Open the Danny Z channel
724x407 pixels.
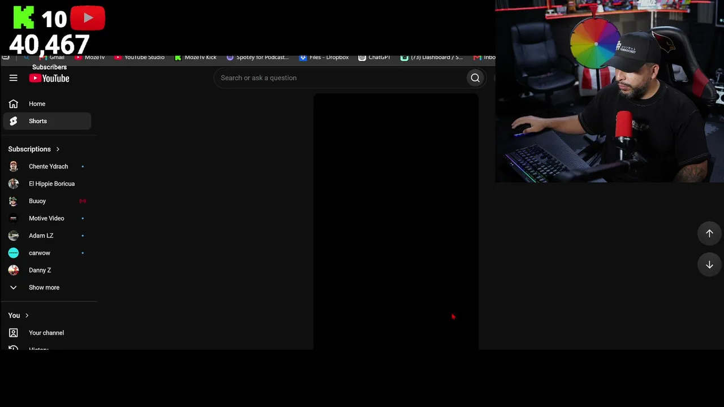pos(47,270)
